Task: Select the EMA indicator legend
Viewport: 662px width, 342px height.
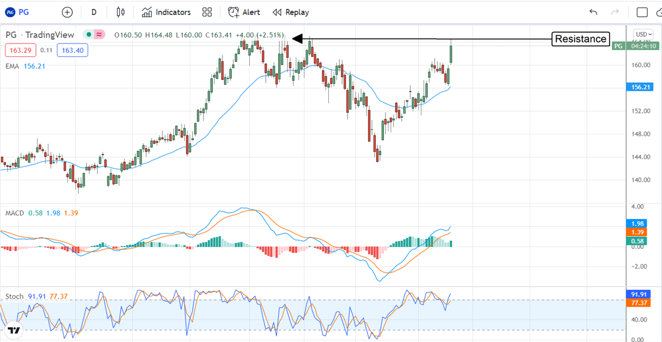Action: click(11, 66)
